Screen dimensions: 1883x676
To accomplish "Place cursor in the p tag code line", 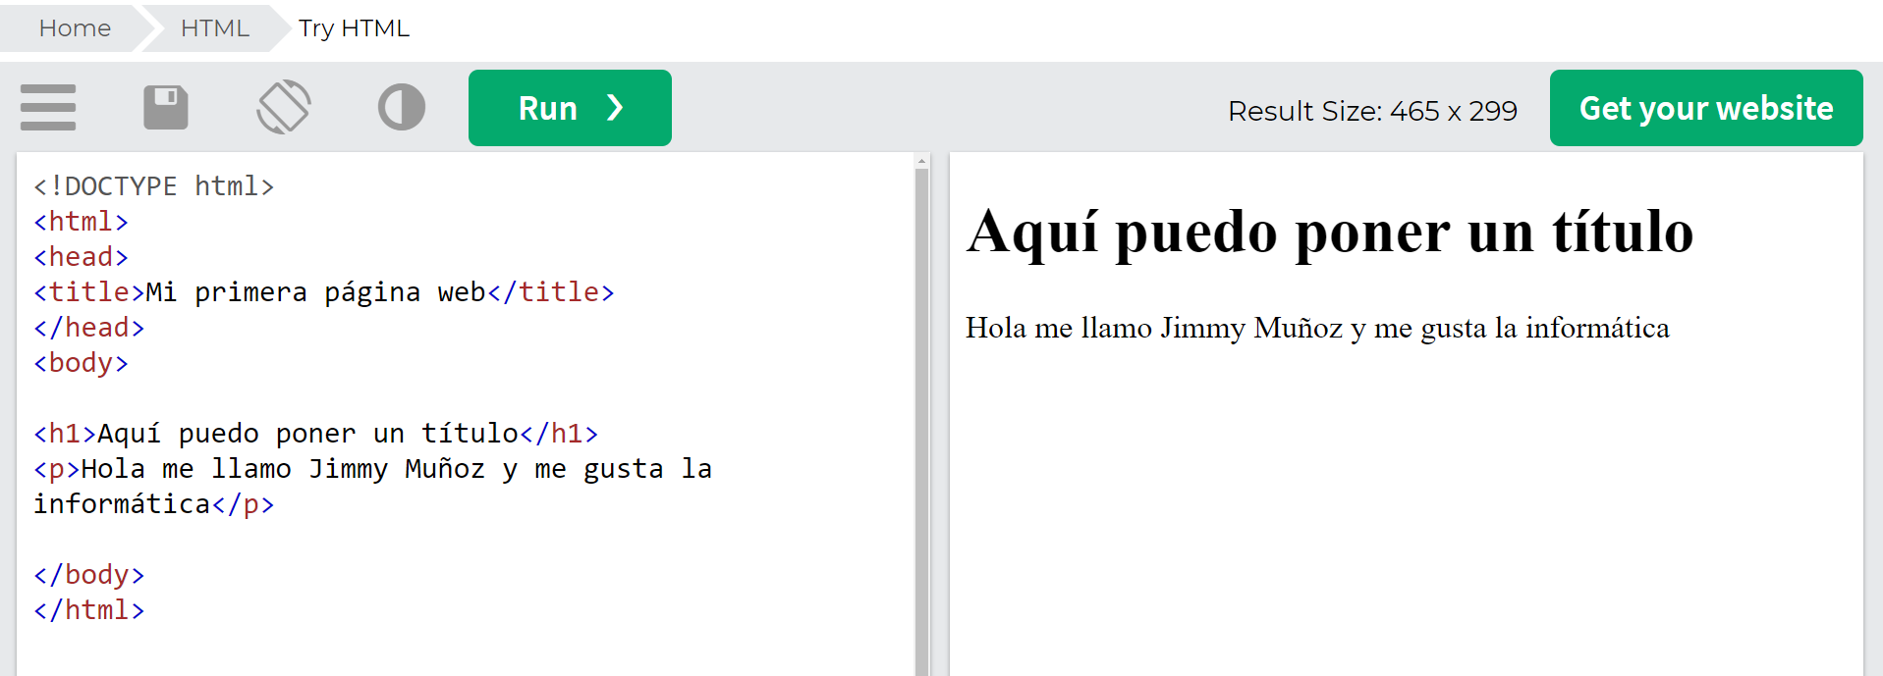I will point(373,468).
